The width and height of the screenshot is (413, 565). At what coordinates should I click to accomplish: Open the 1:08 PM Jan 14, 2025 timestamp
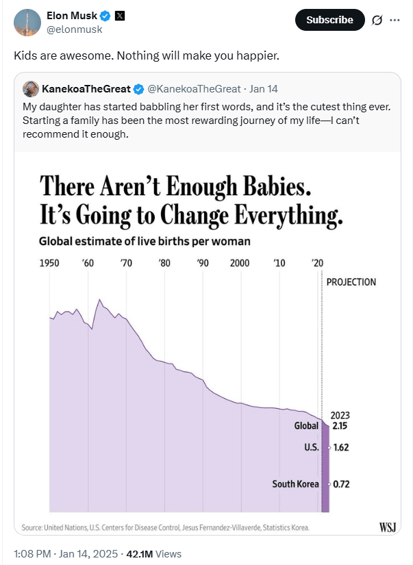click(60, 553)
